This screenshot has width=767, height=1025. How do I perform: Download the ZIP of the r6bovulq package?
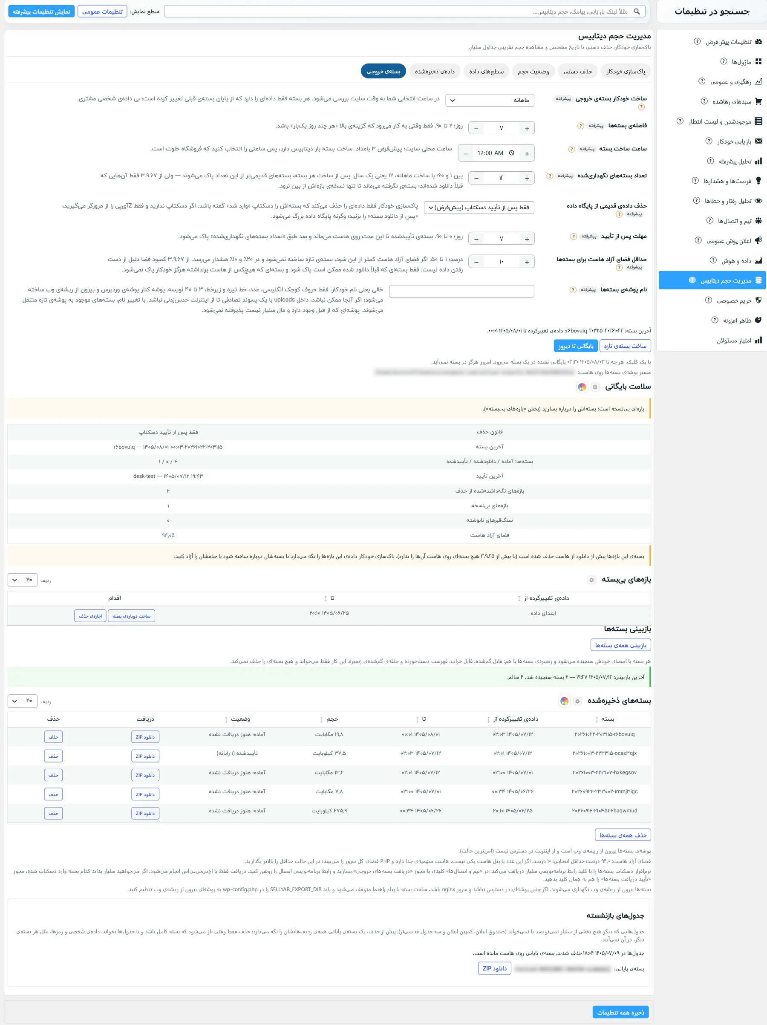(x=145, y=737)
